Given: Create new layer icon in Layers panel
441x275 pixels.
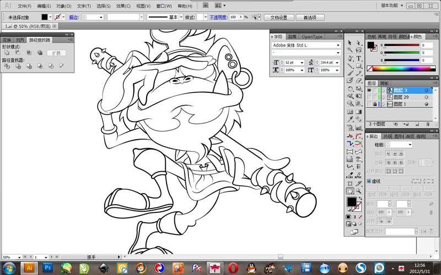Looking at the screenshot, I should tap(417, 124).
